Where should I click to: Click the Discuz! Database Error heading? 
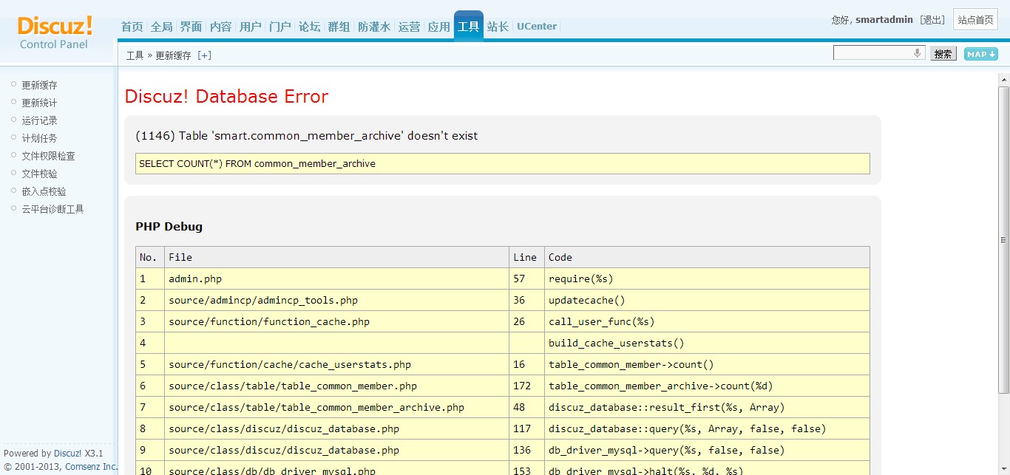[x=226, y=97]
